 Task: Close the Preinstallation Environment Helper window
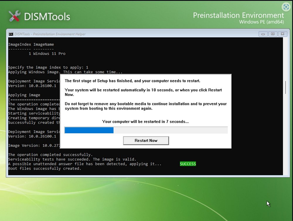(x=282, y=34)
